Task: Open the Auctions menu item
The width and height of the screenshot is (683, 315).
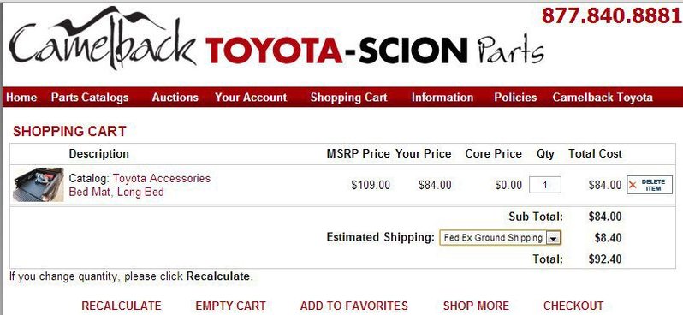Action: (x=175, y=98)
